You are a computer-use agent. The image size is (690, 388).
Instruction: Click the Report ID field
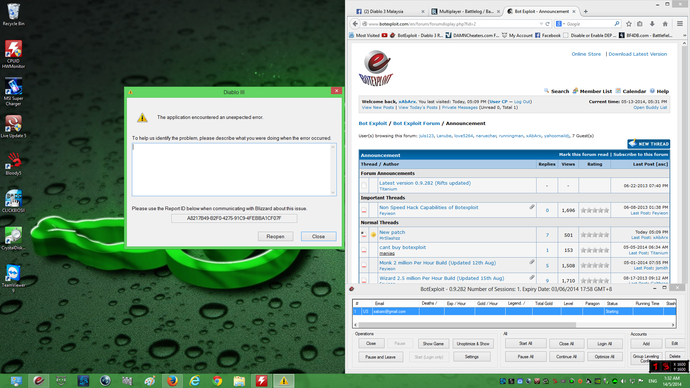[234, 218]
